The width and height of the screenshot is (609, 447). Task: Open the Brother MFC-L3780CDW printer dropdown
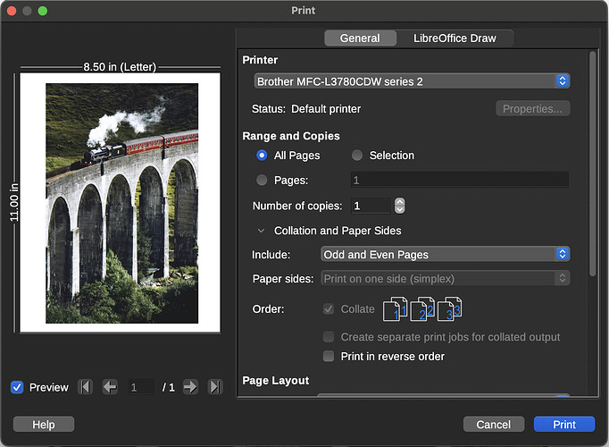[x=411, y=81]
